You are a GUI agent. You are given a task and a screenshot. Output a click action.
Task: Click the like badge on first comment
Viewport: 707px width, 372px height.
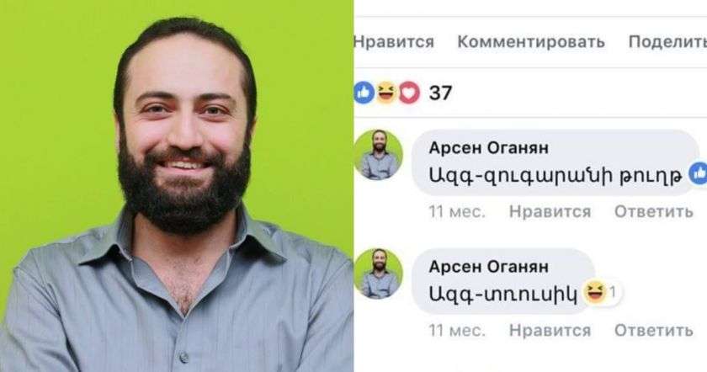[x=699, y=173]
